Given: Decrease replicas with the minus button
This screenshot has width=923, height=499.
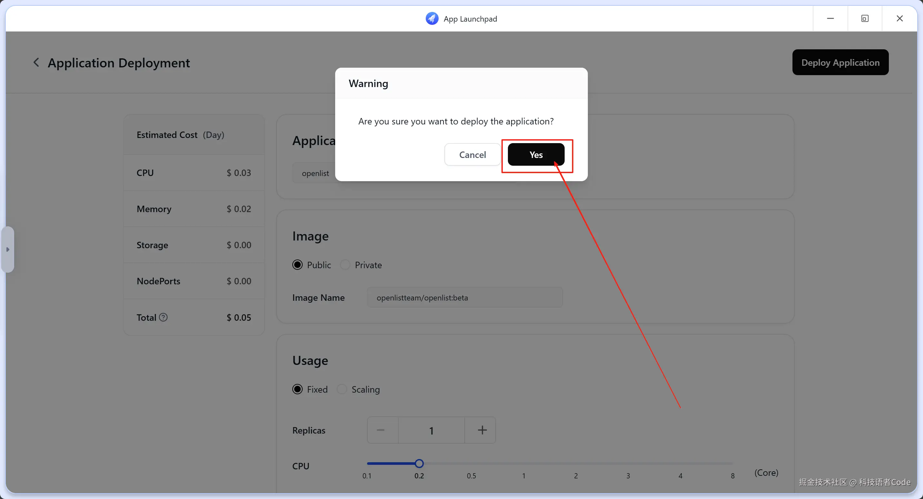Looking at the screenshot, I should click(381, 430).
